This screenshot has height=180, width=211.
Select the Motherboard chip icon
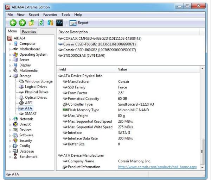(15, 49)
